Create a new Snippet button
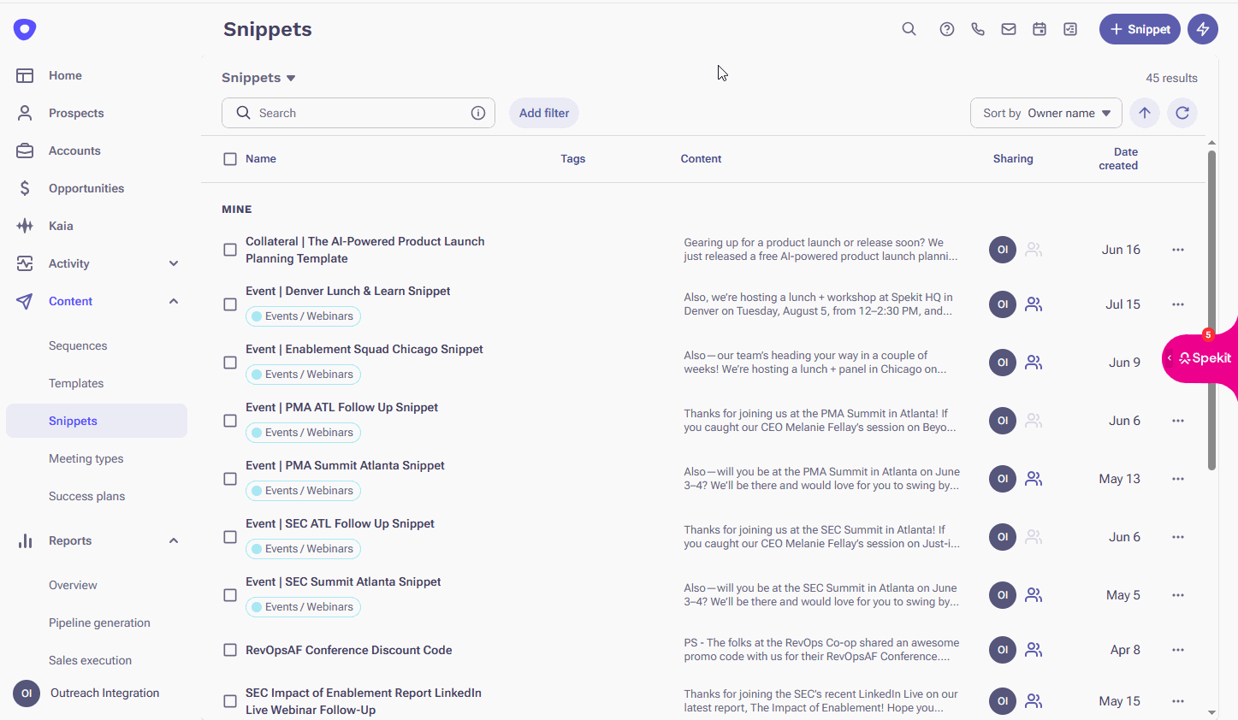The image size is (1238, 720). click(x=1140, y=29)
